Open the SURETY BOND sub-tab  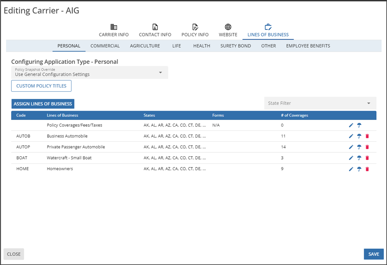click(235, 46)
